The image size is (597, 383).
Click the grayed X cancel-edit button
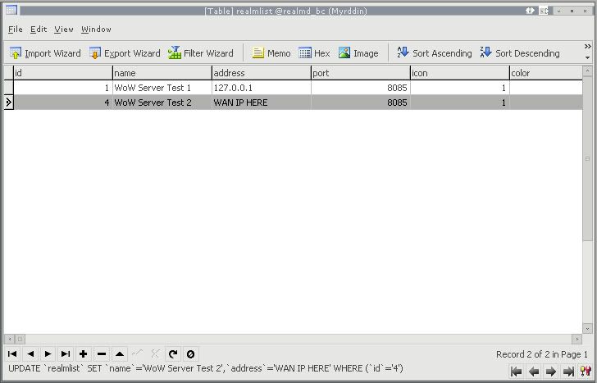(x=155, y=354)
